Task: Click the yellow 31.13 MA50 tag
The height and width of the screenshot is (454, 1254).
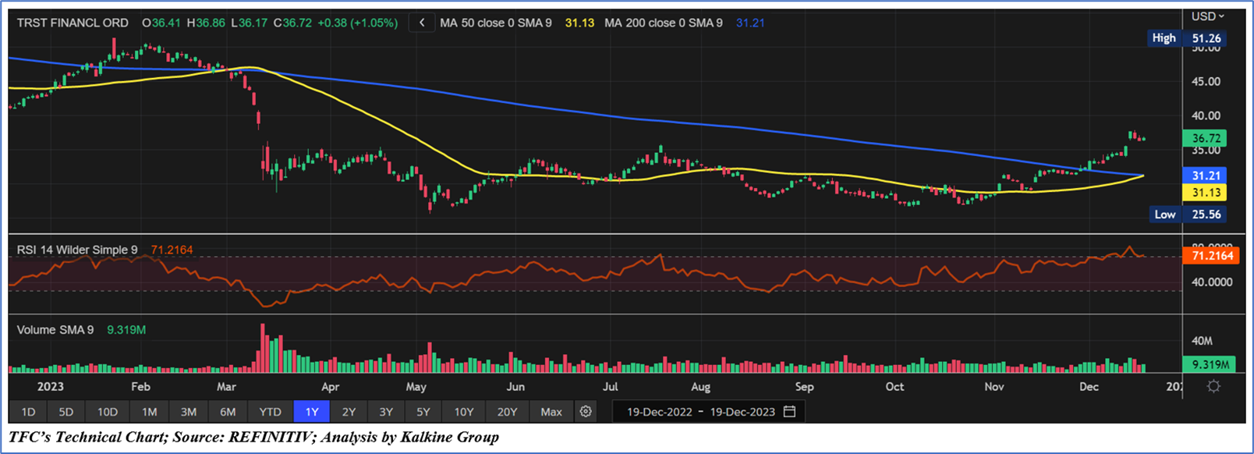Action: pos(1205,193)
